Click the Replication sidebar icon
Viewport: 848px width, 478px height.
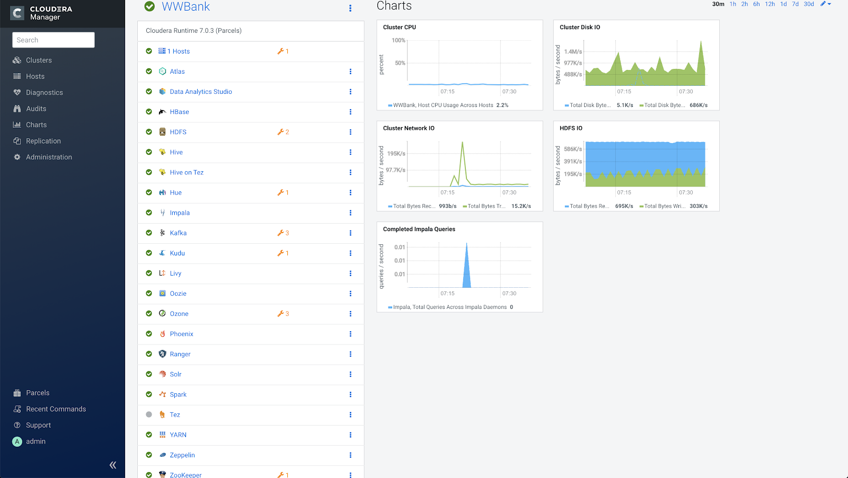click(16, 141)
